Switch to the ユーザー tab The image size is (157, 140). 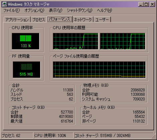(102, 20)
